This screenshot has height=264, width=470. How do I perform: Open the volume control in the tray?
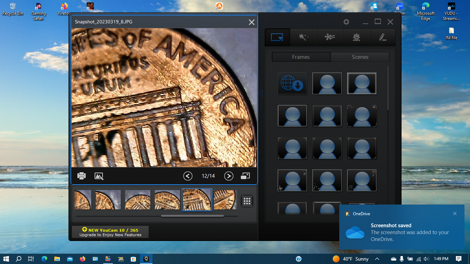pyautogui.click(x=427, y=259)
